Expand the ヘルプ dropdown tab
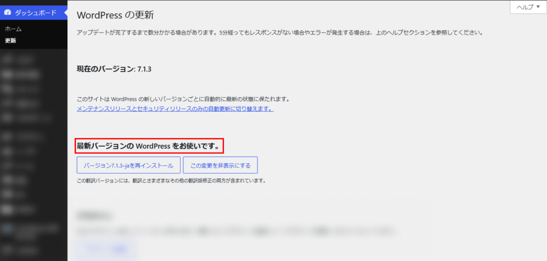Viewport: 547px width, 261px height. pyautogui.click(x=528, y=7)
